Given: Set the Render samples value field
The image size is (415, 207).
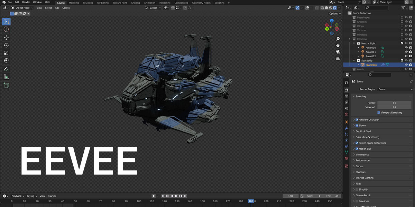Looking at the screenshot, I should tap(394, 102).
